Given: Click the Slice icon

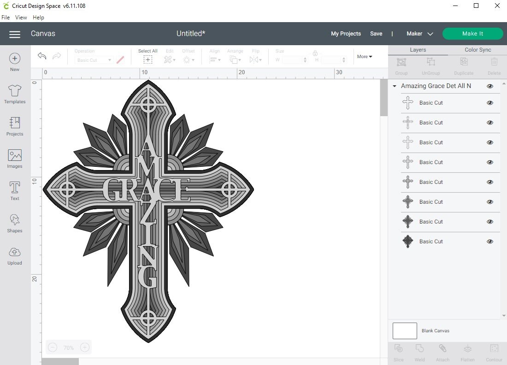Looking at the screenshot, I should point(398,352).
